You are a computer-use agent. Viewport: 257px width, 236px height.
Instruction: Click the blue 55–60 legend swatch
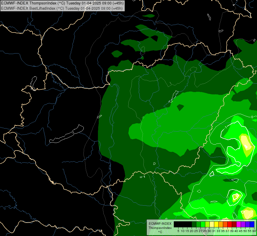(x=252, y=224)
